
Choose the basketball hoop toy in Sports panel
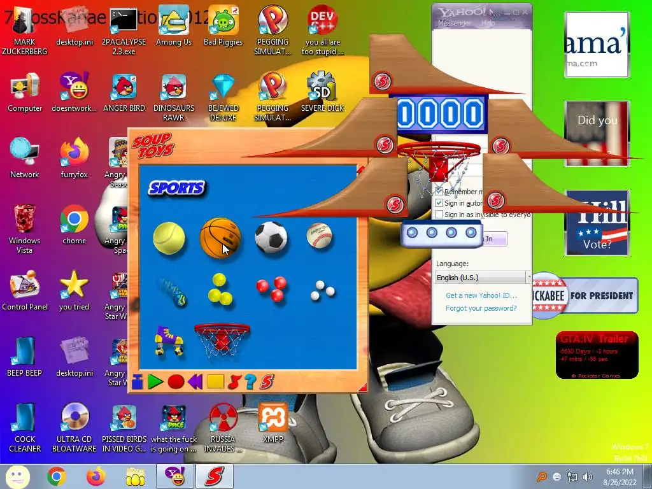(x=222, y=340)
